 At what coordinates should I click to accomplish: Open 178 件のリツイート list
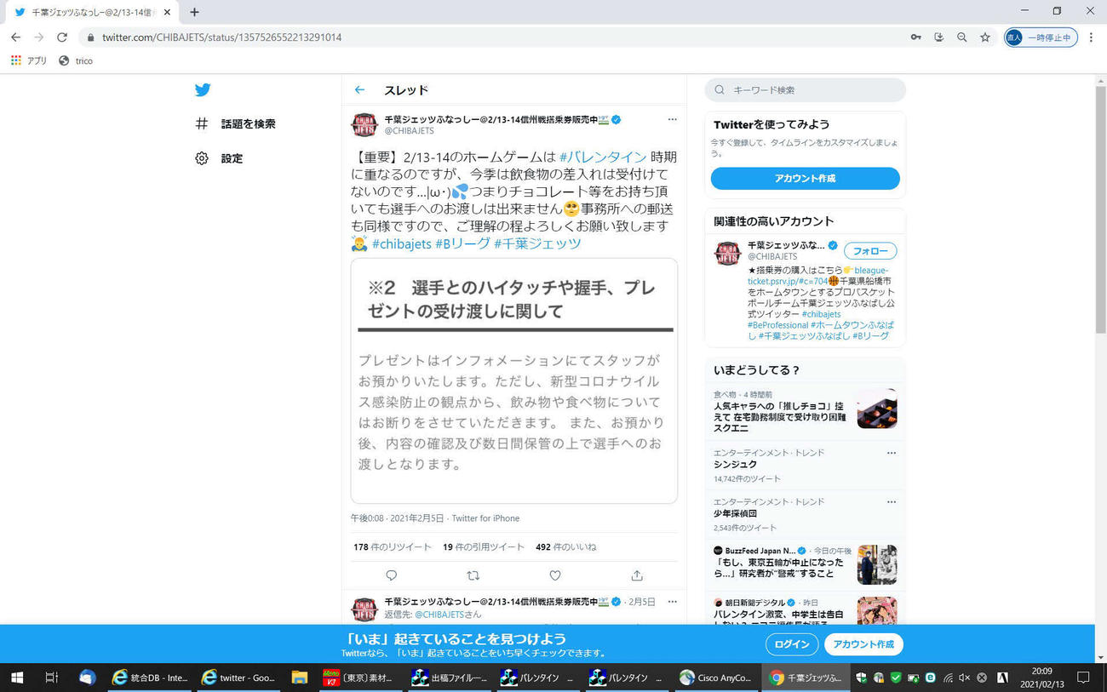pyautogui.click(x=393, y=546)
